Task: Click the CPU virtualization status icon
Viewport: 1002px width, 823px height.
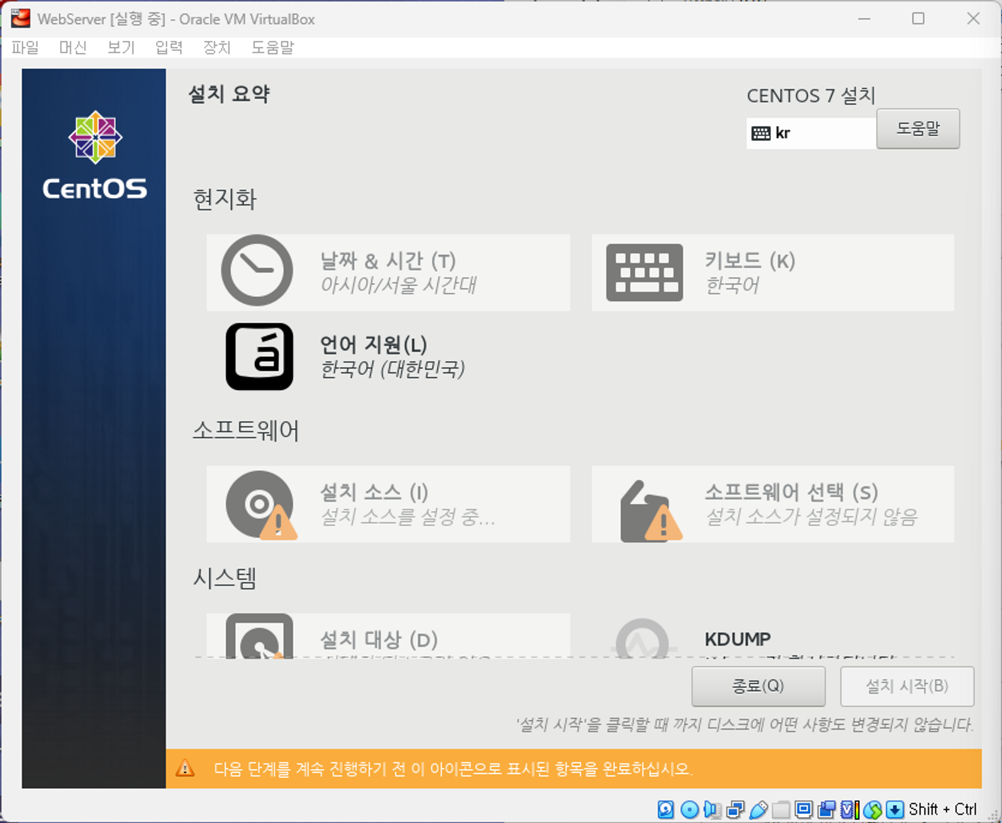Action: 849,810
